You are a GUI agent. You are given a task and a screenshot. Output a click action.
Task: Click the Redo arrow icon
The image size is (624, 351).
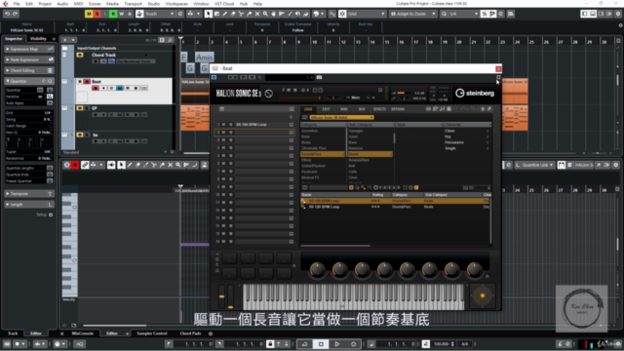point(16,14)
